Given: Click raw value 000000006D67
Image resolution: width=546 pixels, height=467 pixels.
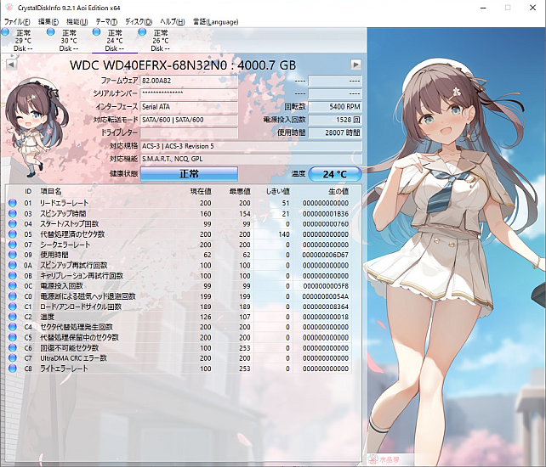Looking at the screenshot, I should [325, 255].
